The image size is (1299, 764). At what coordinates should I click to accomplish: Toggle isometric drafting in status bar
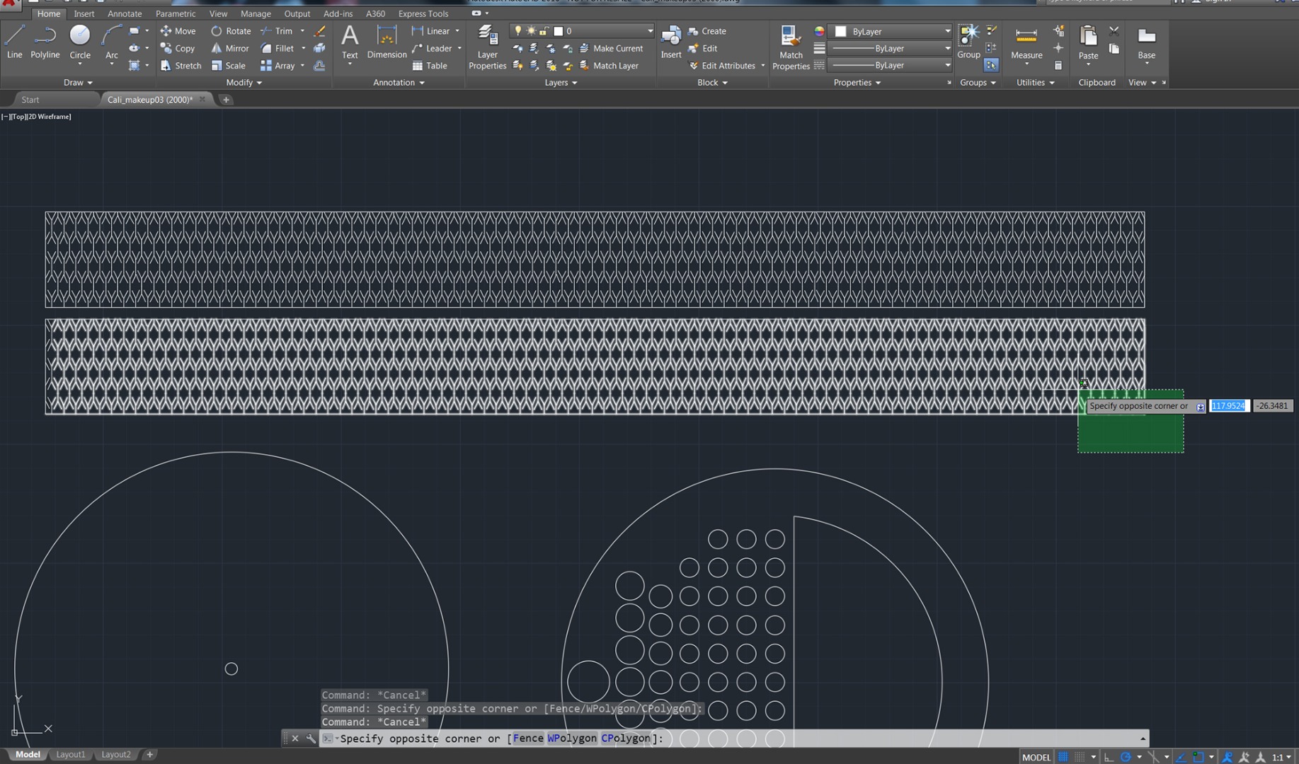tap(1154, 757)
